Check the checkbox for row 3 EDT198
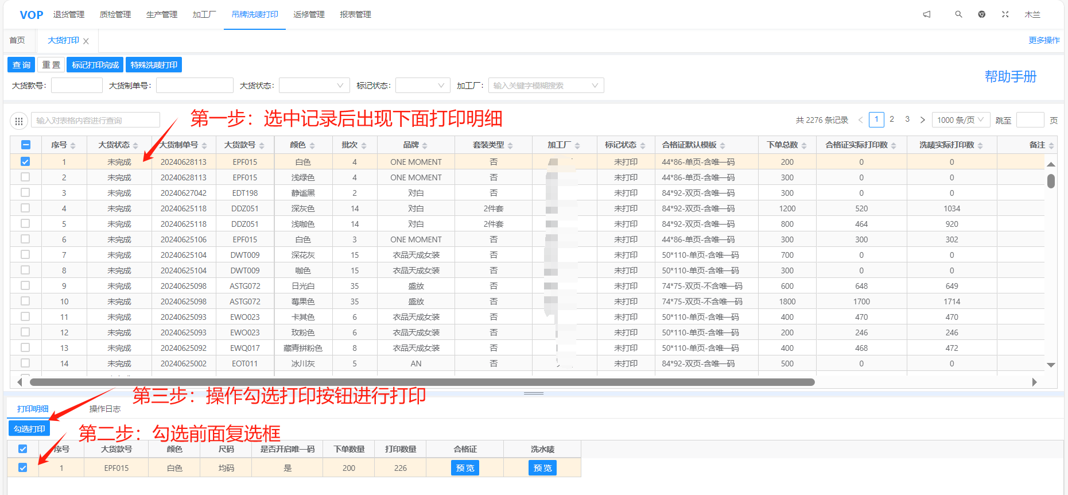This screenshot has height=495, width=1068. click(25, 193)
